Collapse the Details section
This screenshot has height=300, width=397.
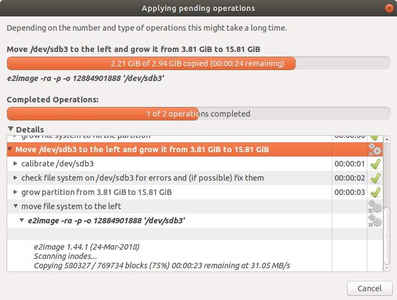click(11, 130)
